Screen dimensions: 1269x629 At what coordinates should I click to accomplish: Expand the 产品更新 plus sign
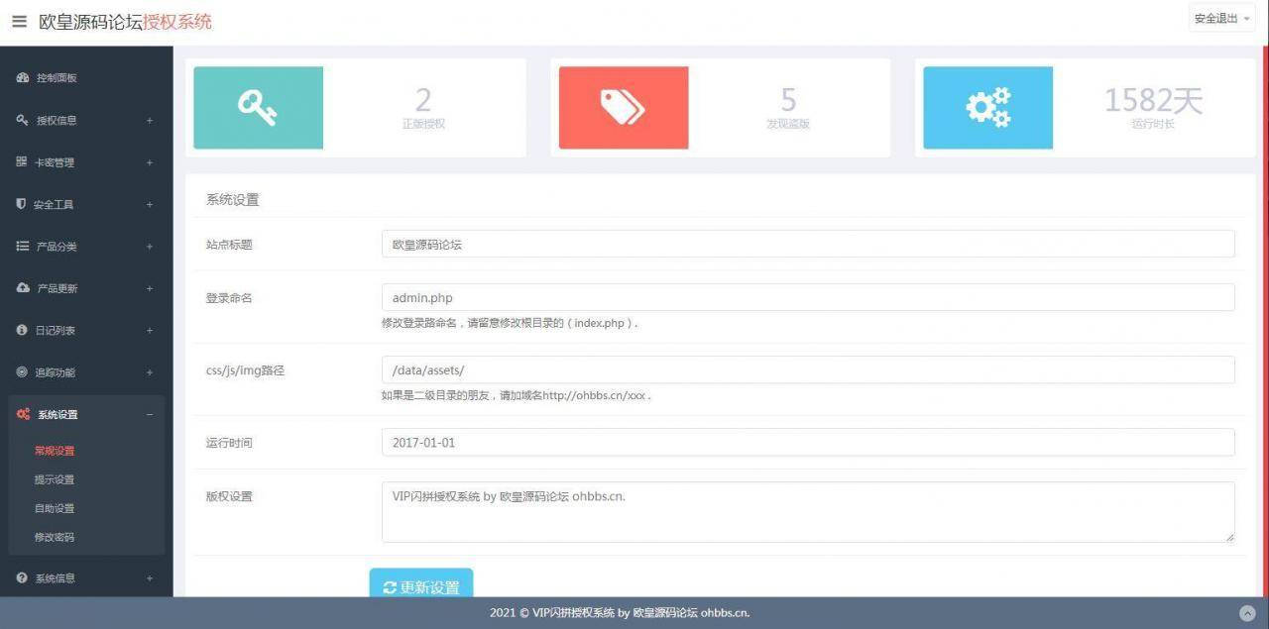(150, 289)
